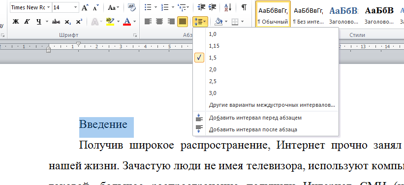
Task: Open the underline style dropdown arrow
Action: [x=47, y=22]
